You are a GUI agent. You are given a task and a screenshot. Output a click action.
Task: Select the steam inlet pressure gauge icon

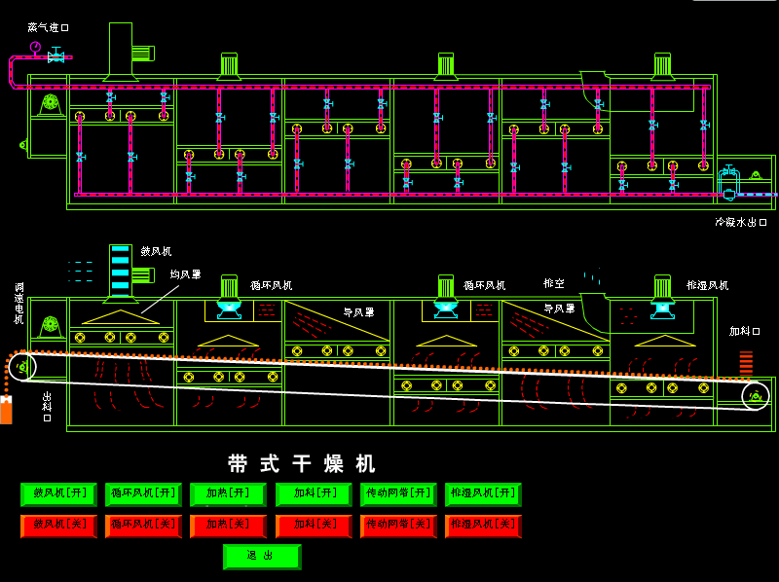pos(35,47)
